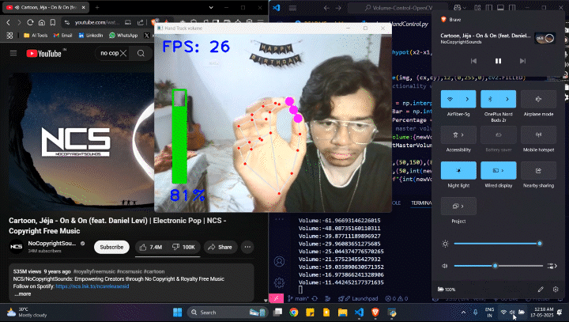Mute using the speaker icon beside volume slider
This screenshot has height=322, width=569.
click(444, 266)
